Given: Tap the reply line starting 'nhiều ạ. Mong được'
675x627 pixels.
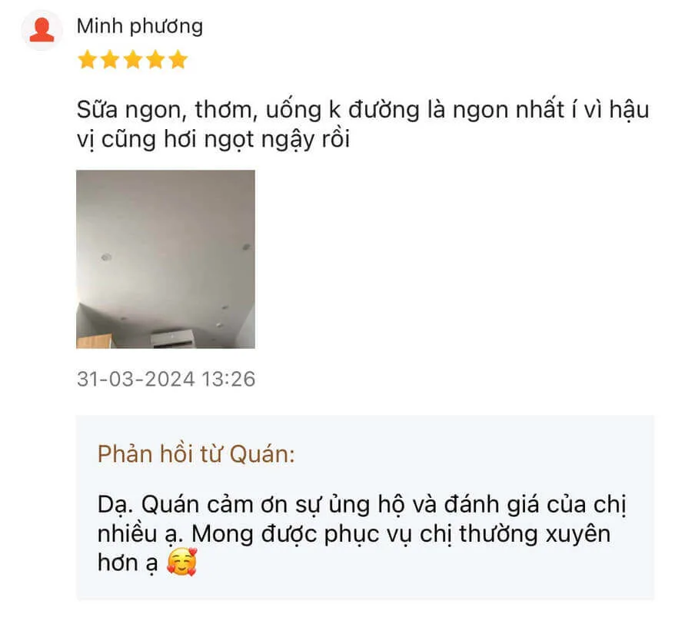Looking at the screenshot, I should tap(354, 534).
